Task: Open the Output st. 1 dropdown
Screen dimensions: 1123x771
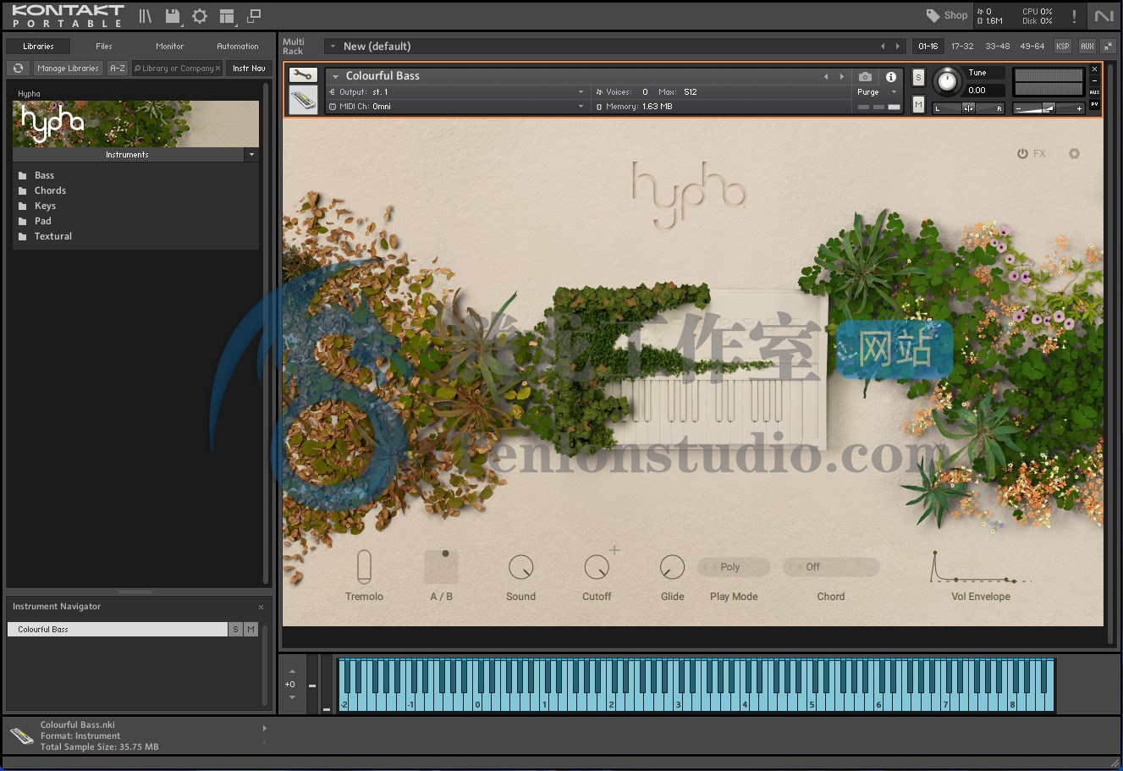Action: (x=457, y=92)
